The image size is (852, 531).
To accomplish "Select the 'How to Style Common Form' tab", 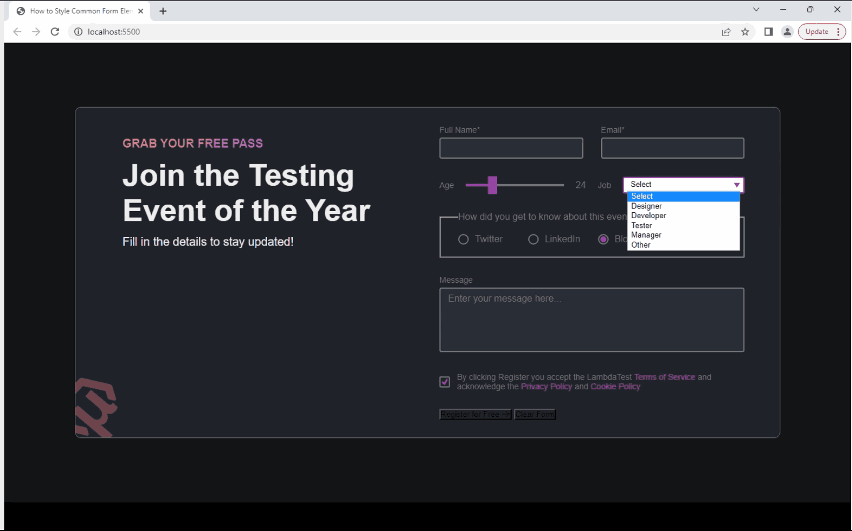I will 80,11.
